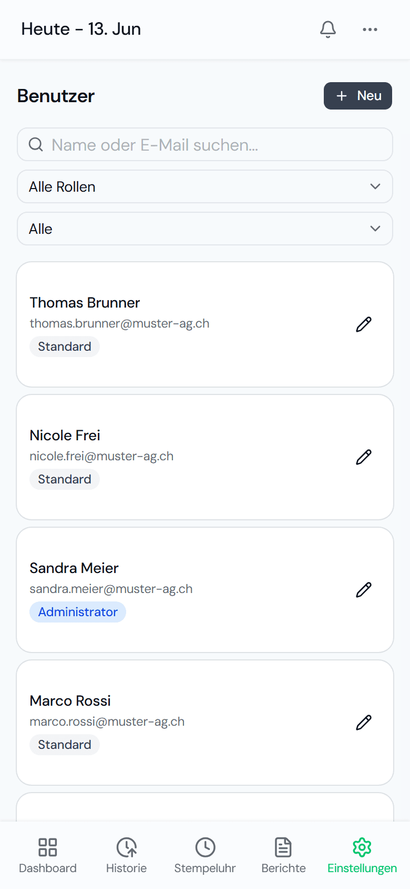This screenshot has height=889, width=410.
Task: Edit Nicole Frei with pencil icon
Action: [364, 457]
